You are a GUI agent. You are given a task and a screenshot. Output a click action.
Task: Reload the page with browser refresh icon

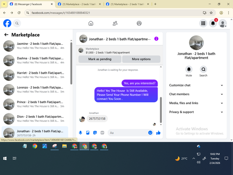click(19, 13)
